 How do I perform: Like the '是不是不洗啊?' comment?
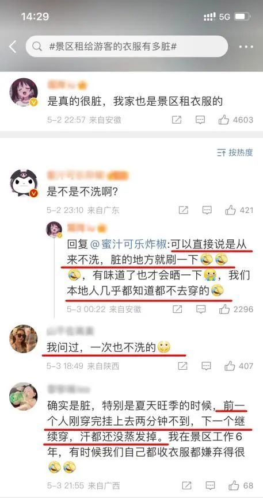[239, 210]
